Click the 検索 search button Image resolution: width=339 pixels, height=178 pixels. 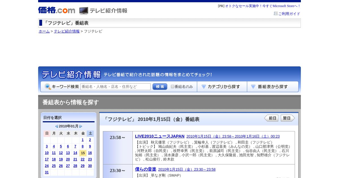pyautogui.click(x=160, y=87)
